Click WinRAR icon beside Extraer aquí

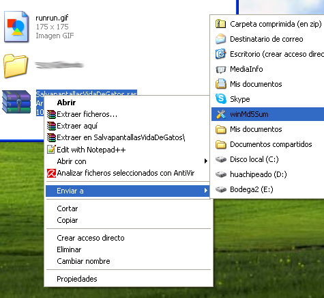point(51,126)
